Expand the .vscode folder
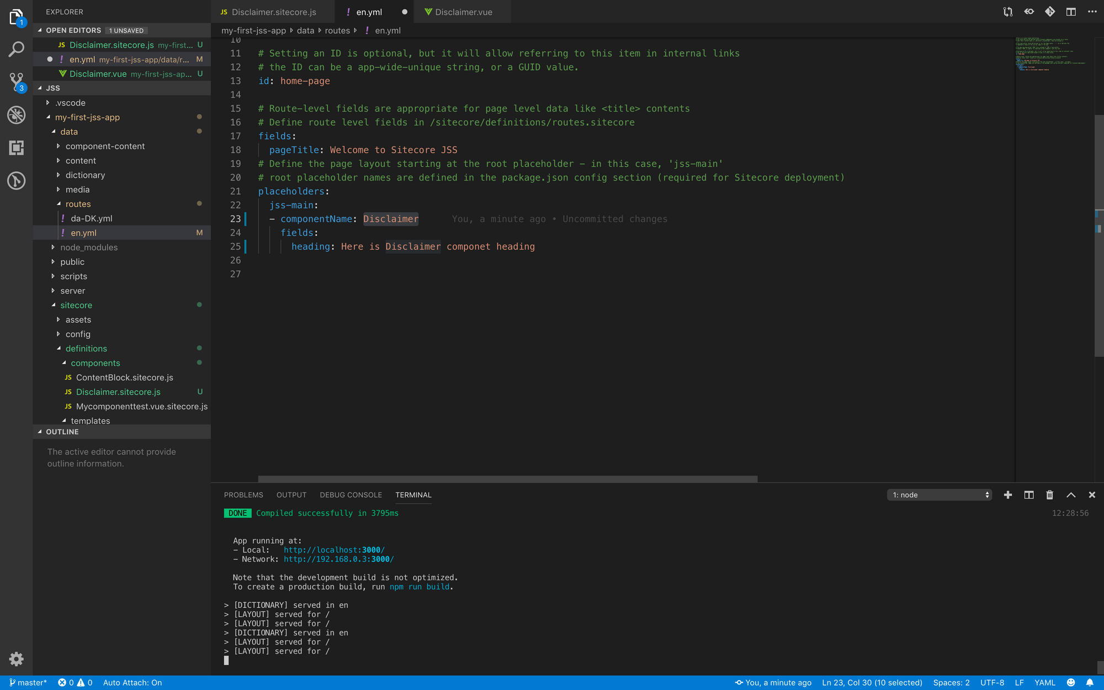 pyautogui.click(x=121, y=103)
